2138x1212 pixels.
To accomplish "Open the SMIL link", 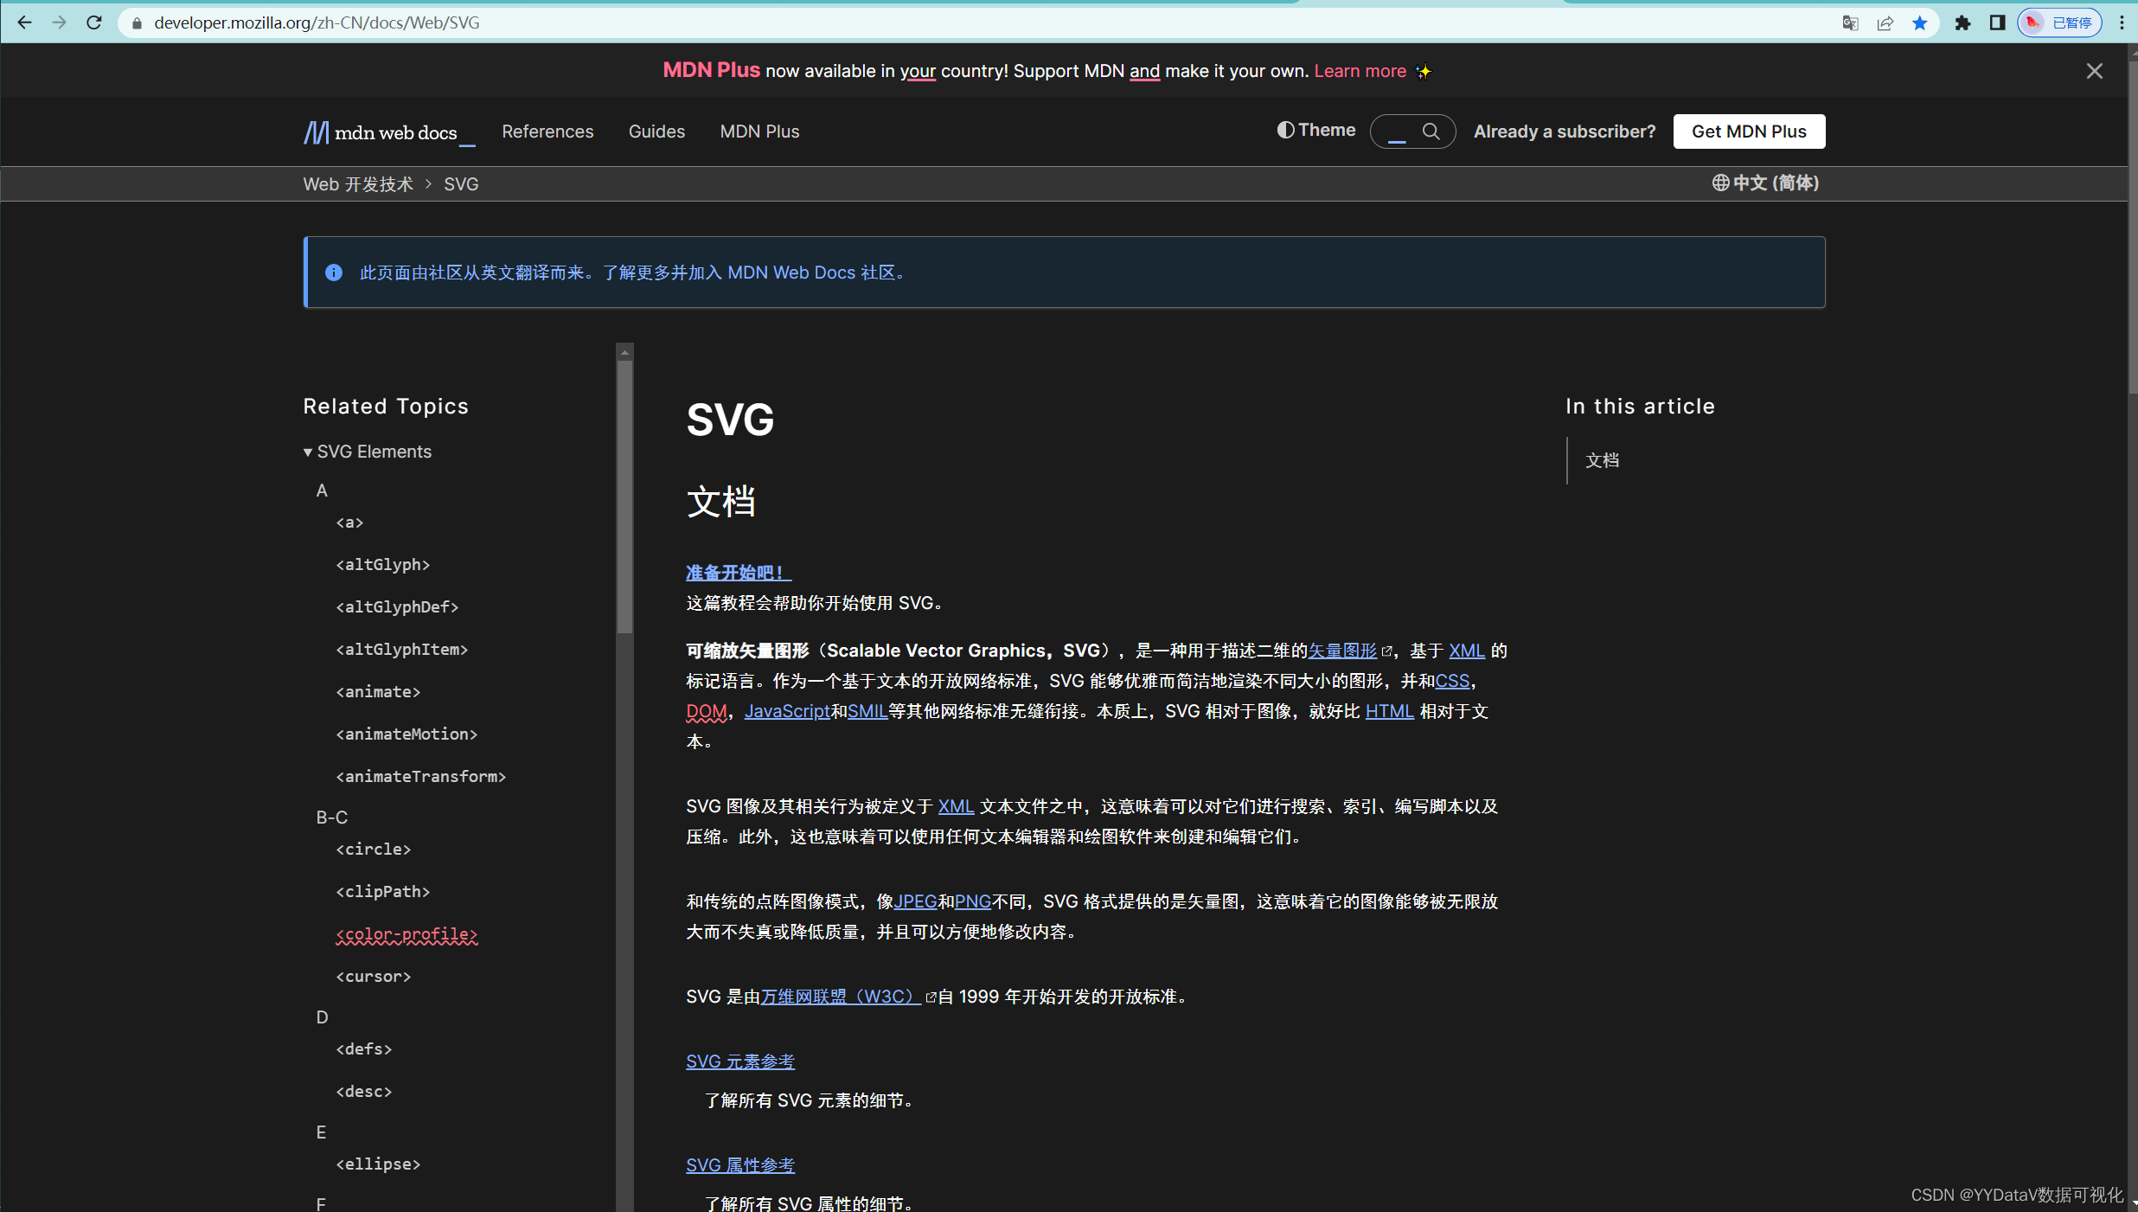I will tap(867, 711).
